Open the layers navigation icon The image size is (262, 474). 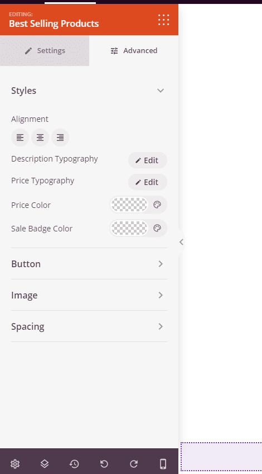(45, 463)
